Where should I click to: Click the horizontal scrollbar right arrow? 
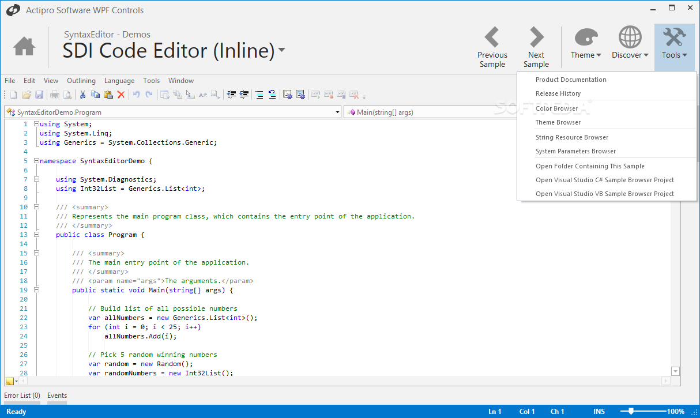tap(666, 381)
